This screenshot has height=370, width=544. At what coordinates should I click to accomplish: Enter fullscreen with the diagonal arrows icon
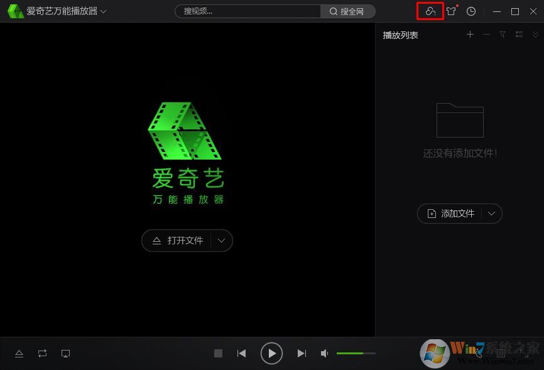525,353
